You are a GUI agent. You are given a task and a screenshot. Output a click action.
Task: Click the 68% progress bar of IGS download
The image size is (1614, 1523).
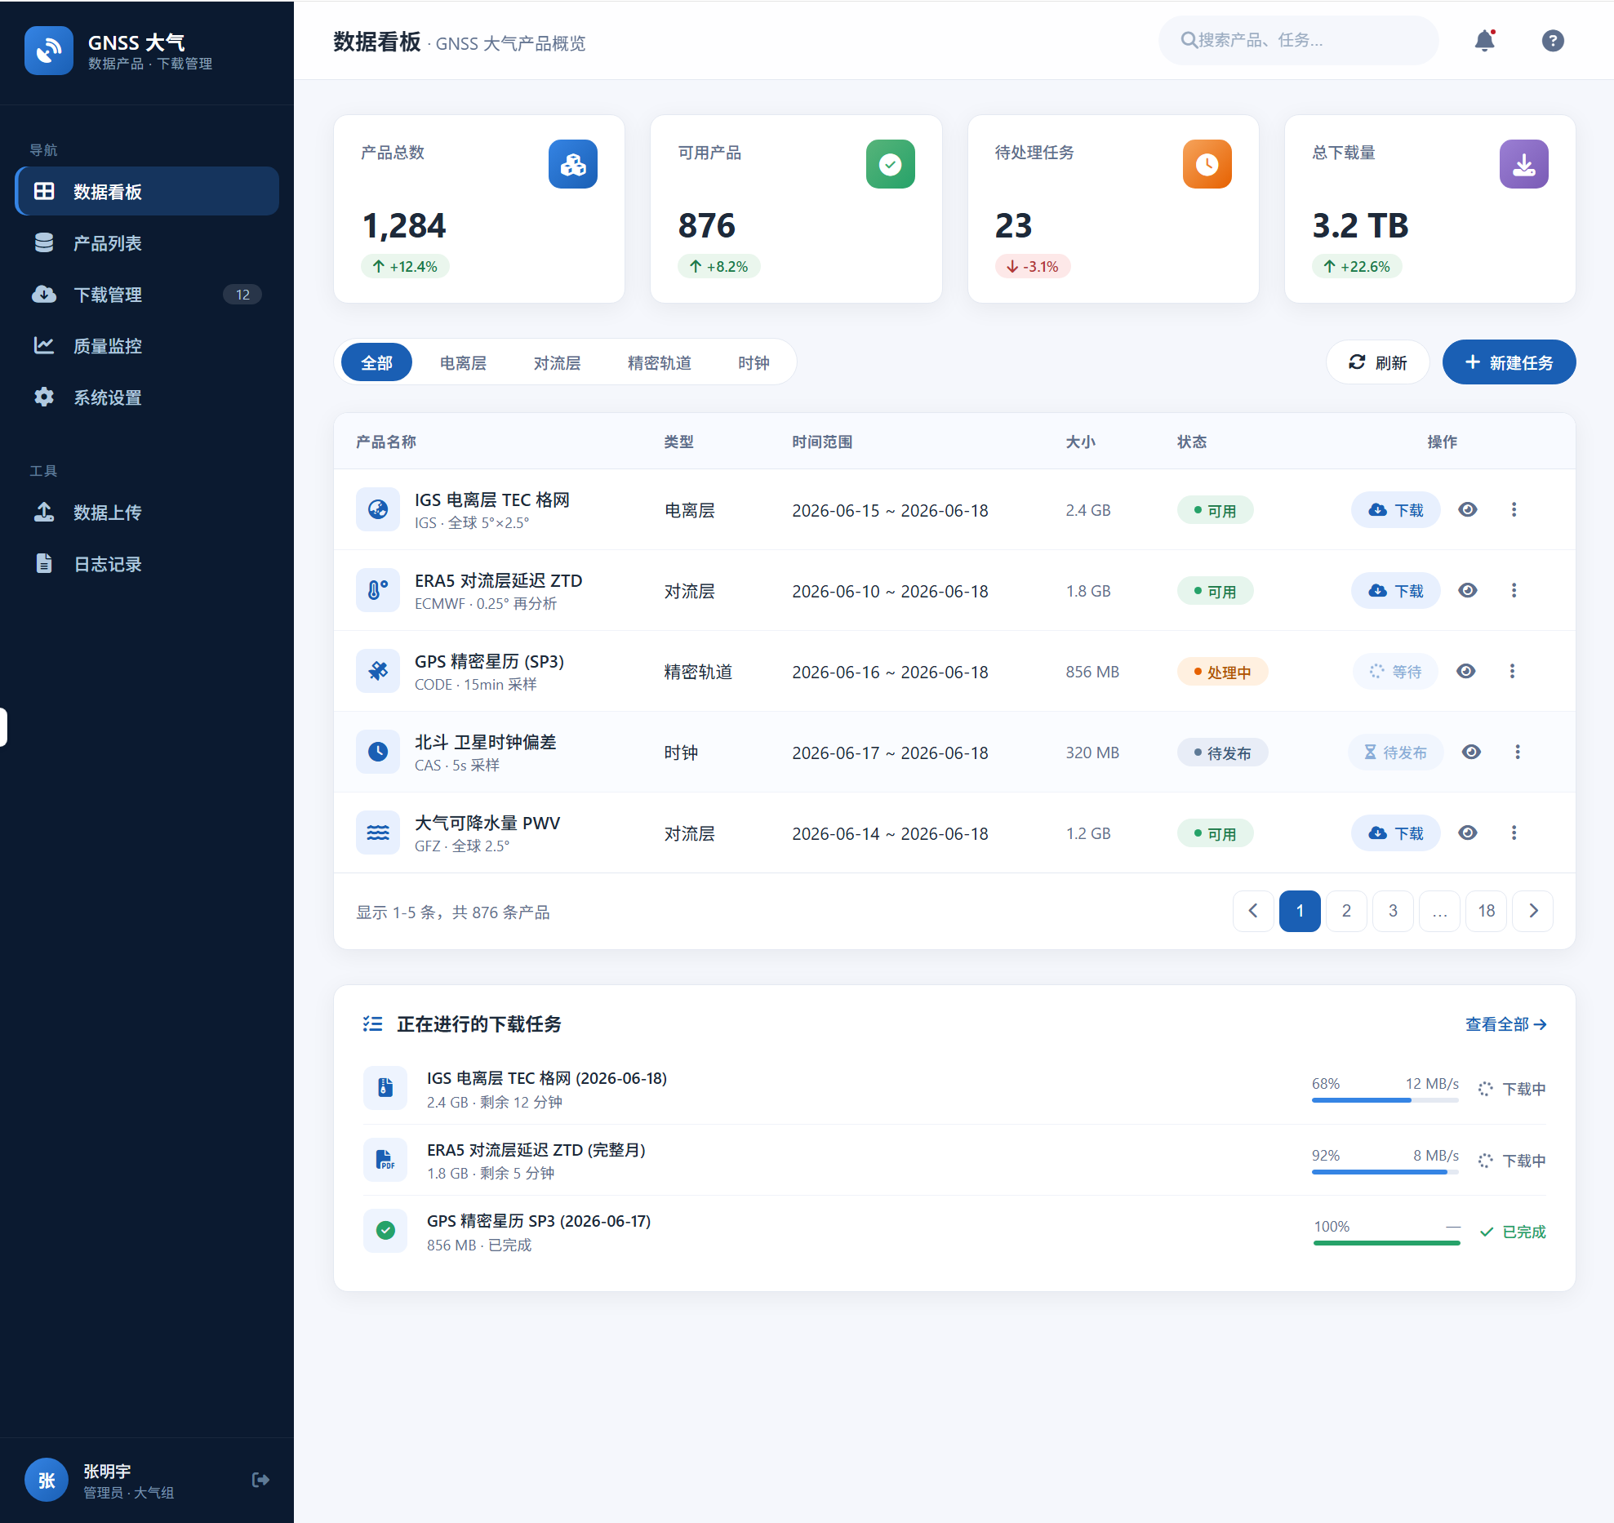click(1385, 1100)
